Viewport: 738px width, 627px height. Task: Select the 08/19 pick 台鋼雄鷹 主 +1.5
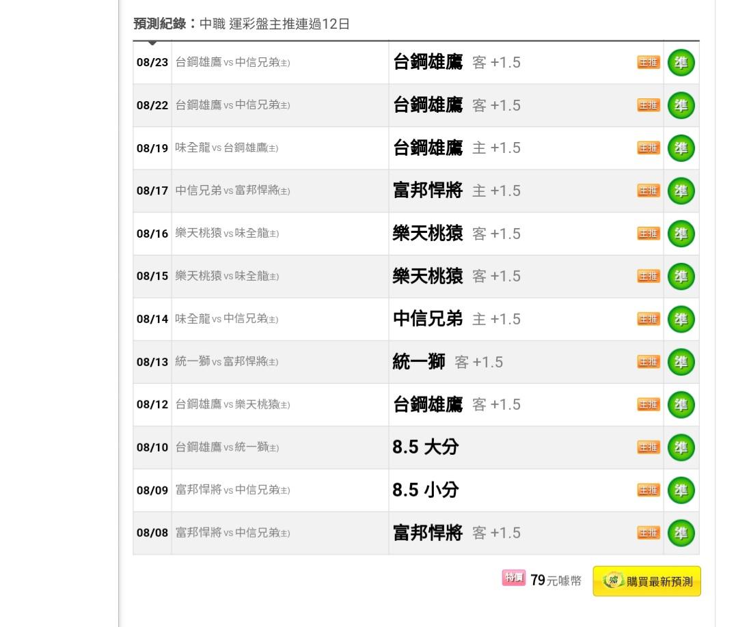(x=456, y=148)
